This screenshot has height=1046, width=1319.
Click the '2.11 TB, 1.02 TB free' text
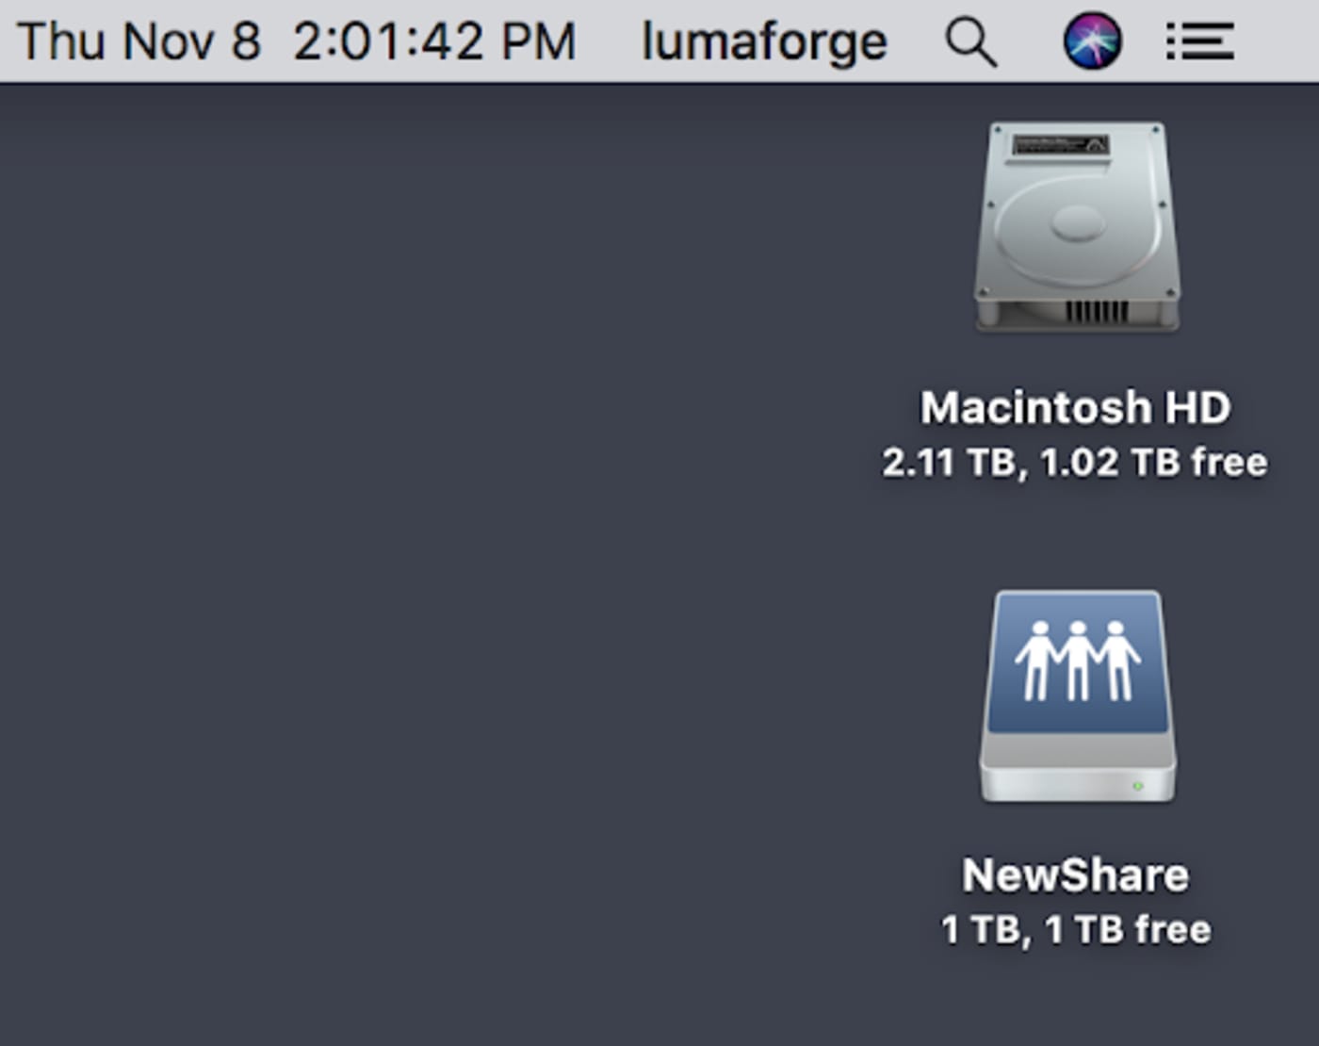coord(1075,463)
